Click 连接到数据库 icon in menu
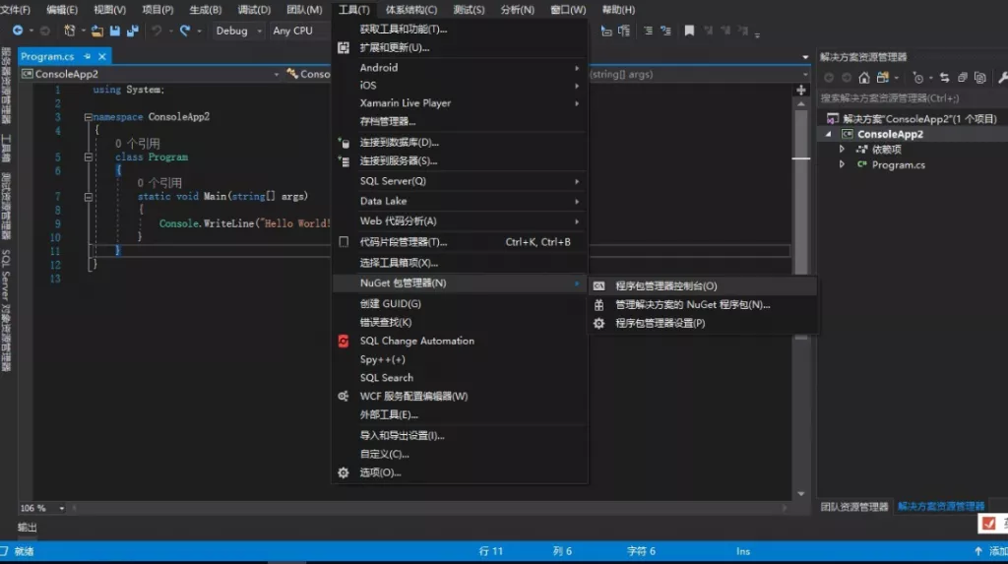 click(x=344, y=143)
